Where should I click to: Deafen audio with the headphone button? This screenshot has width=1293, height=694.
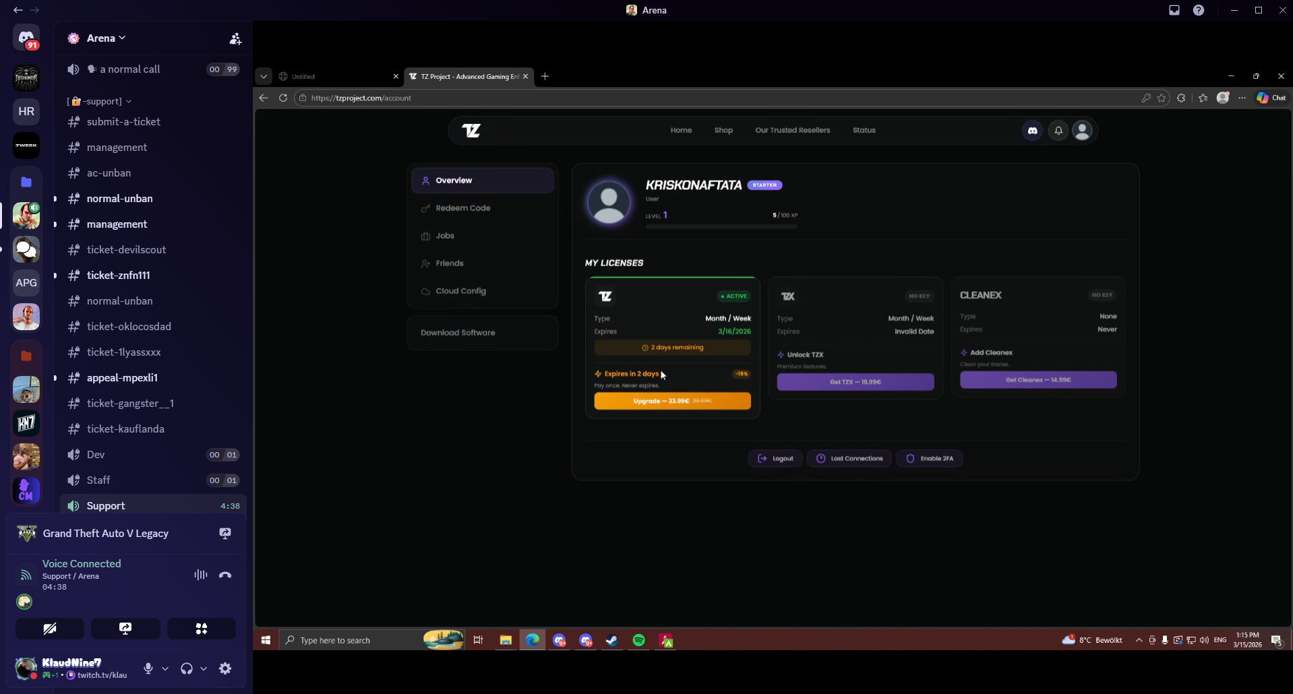(x=187, y=668)
